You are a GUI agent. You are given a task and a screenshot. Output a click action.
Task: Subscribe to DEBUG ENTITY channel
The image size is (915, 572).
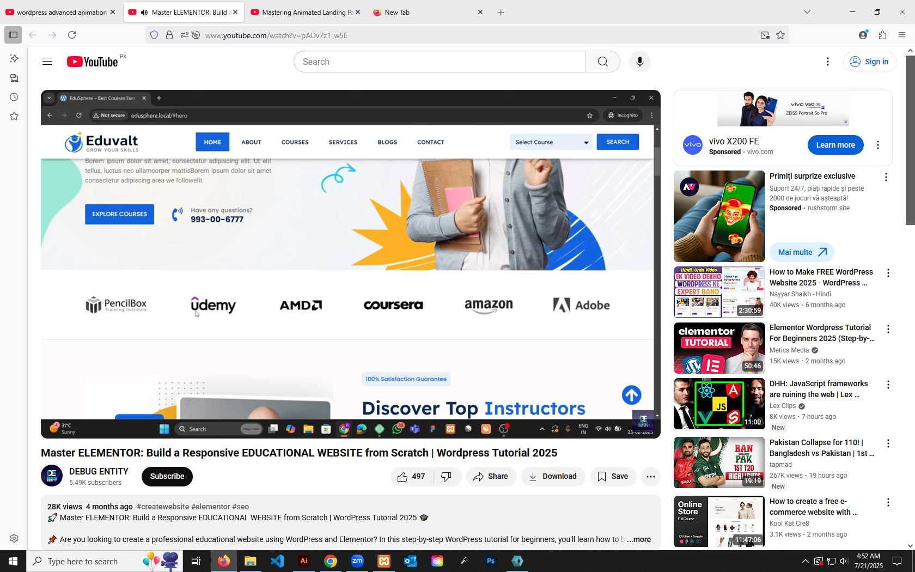167,476
